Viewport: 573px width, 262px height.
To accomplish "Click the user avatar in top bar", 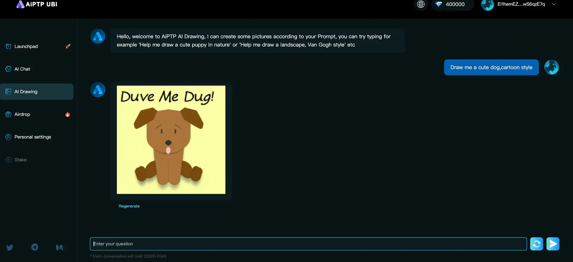I will [487, 5].
